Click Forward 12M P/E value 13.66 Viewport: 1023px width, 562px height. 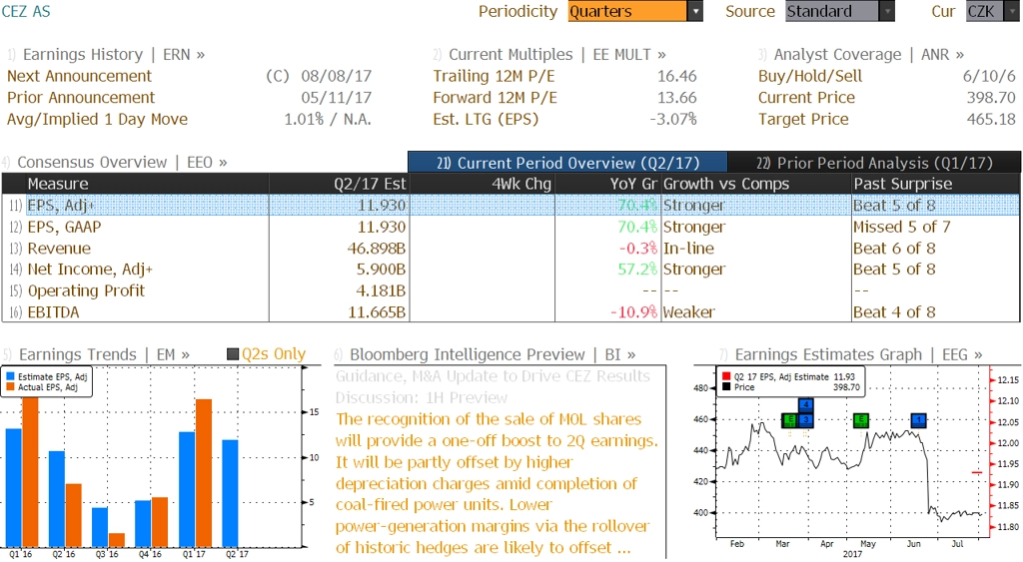pos(676,98)
